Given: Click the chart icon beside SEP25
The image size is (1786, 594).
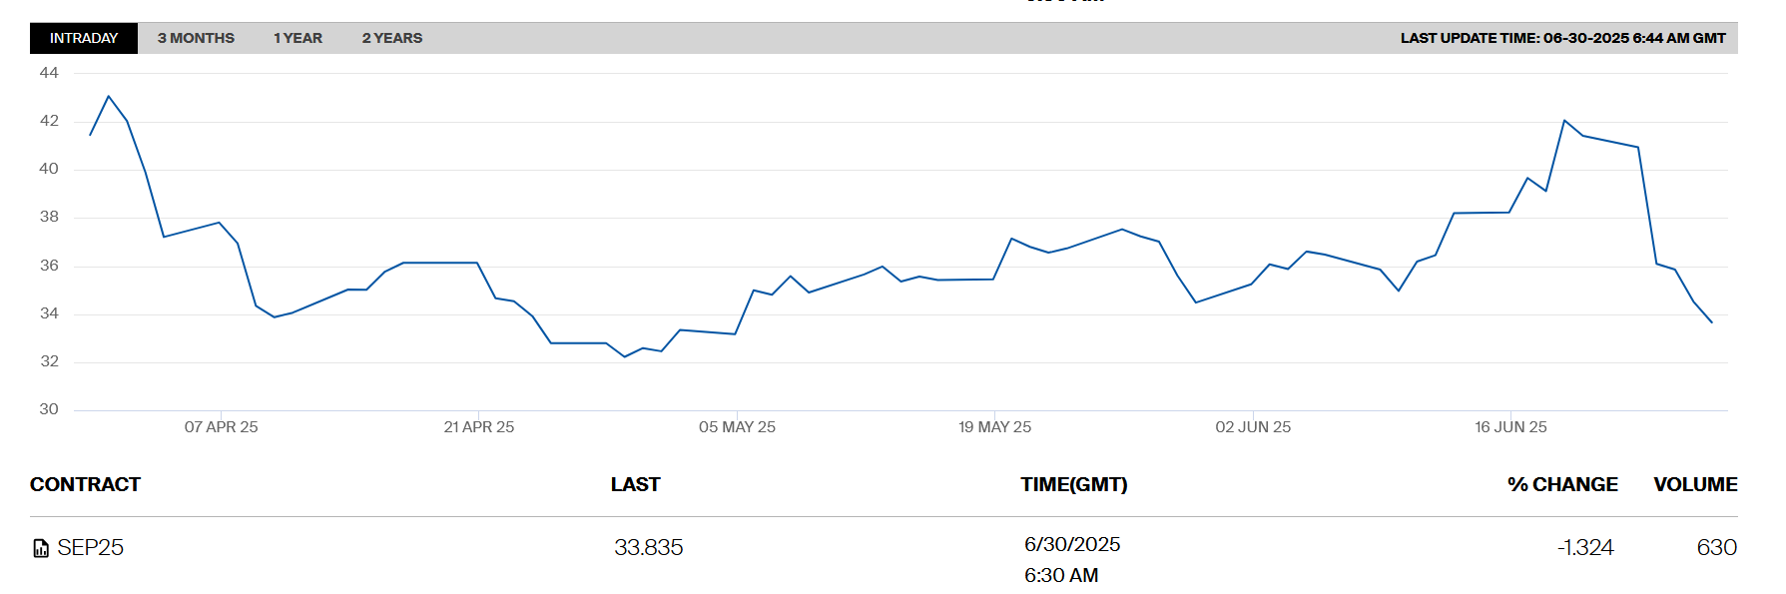Looking at the screenshot, I should [41, 548].
